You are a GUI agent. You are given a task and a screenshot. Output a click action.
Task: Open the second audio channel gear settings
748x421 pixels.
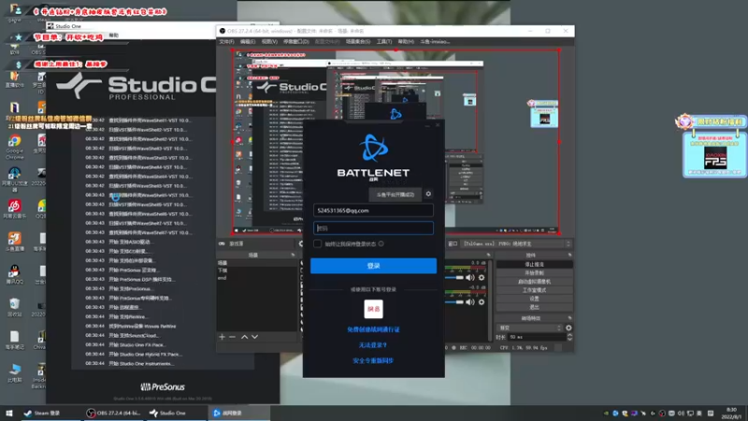point(482,301)
